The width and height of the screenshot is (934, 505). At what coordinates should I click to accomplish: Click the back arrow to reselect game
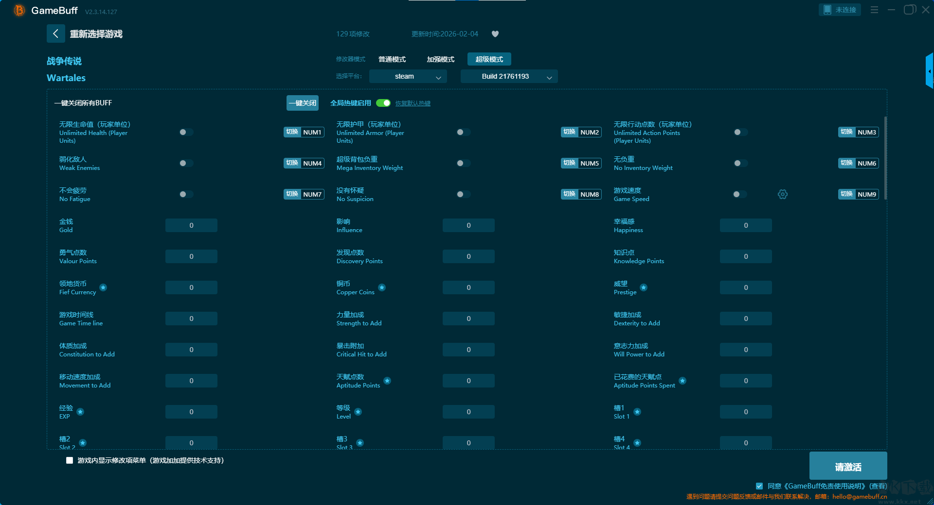pyautogui.click(x=55, y=34)
